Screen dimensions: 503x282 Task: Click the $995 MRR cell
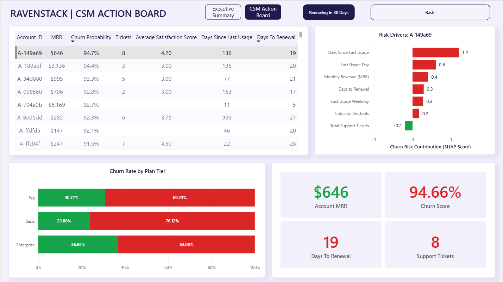[57, 79]
